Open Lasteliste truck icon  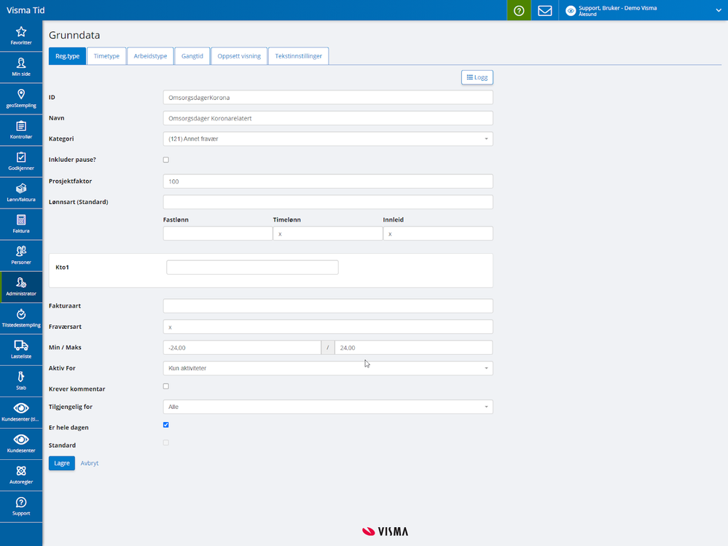21,346
